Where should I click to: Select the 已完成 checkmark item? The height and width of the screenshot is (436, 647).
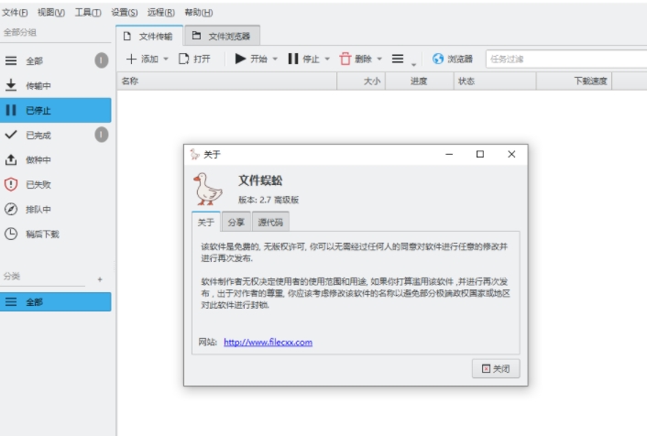tap(38, 135)
